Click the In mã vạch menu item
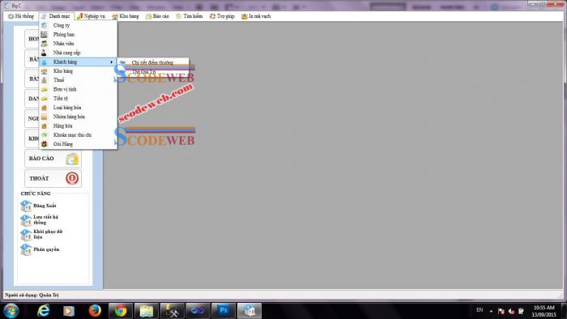 pyautogui.click(x=256, y=16)
